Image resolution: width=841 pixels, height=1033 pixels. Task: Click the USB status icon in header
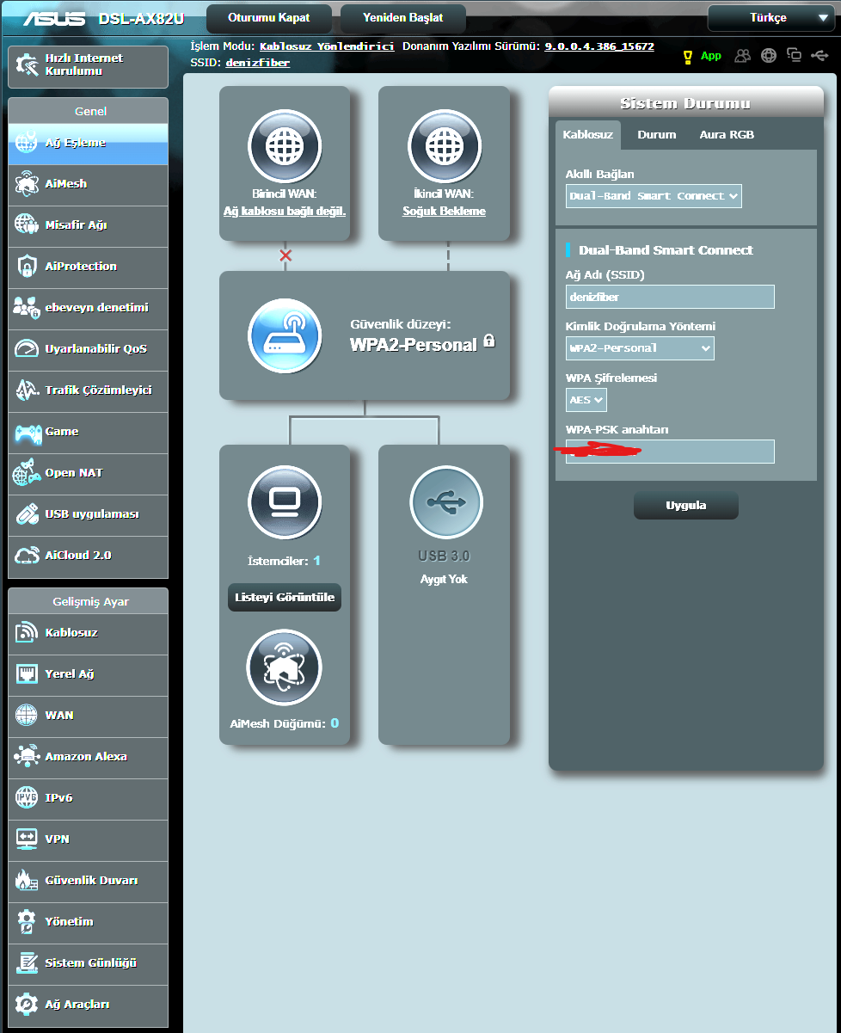820,56
